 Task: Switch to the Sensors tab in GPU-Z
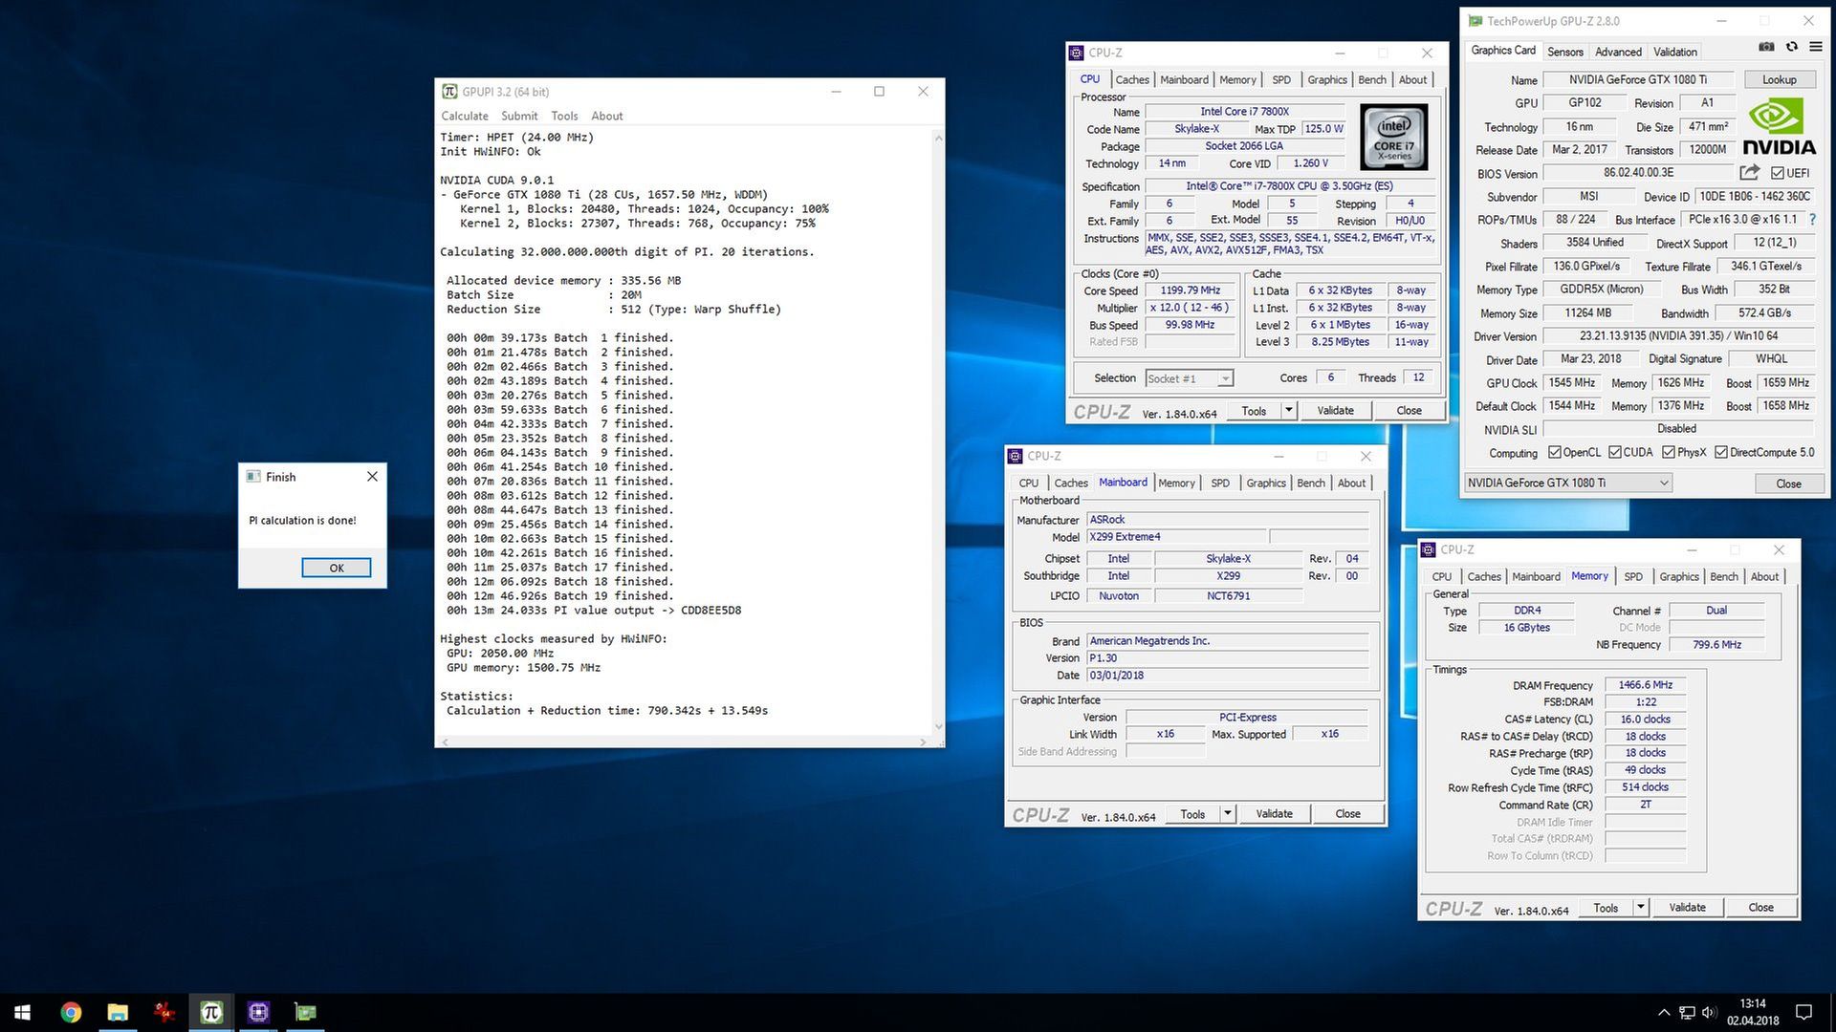coord(1565,52)
